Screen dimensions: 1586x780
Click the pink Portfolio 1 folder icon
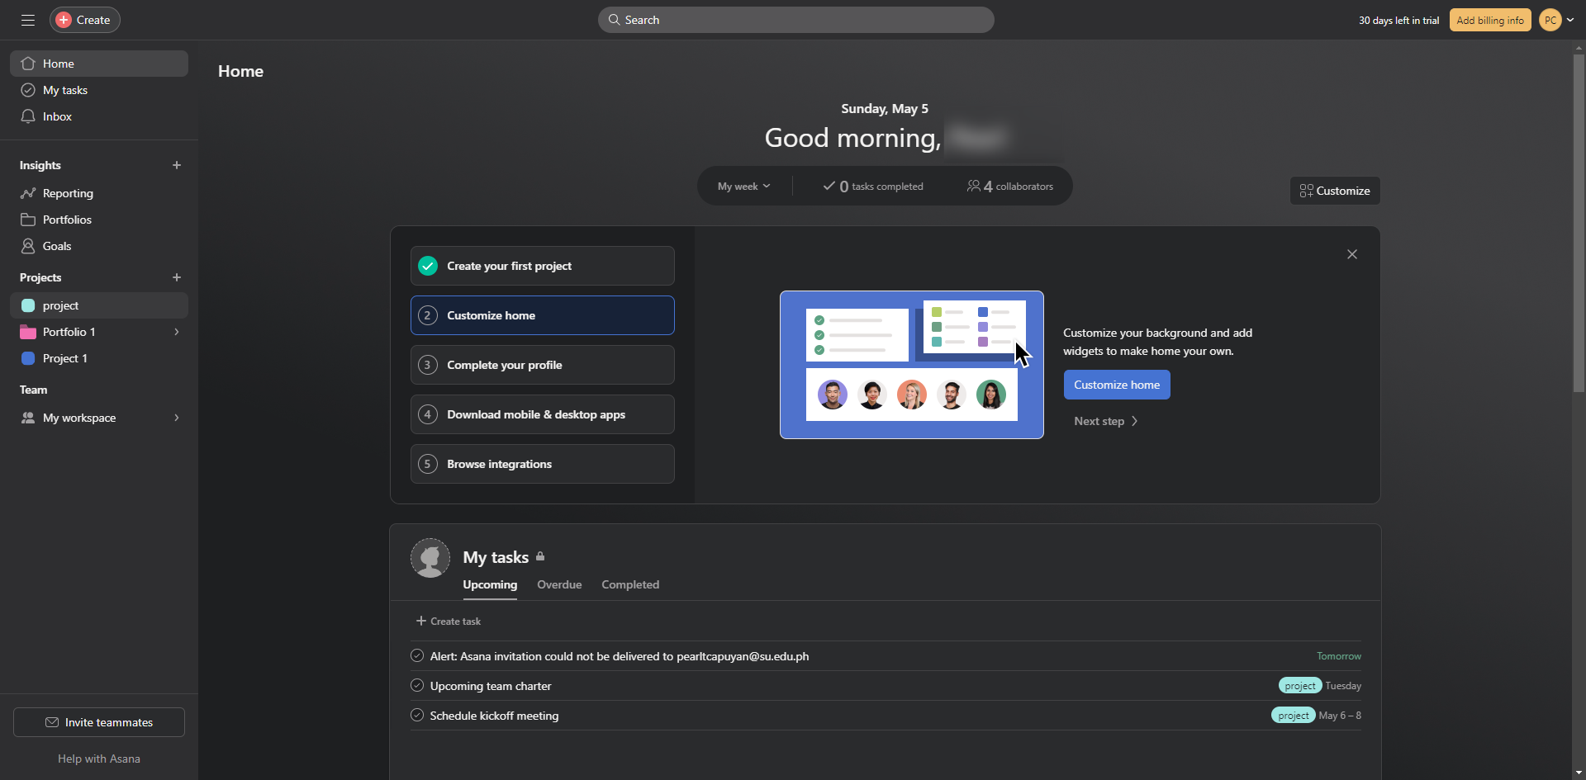[x=28, y=332]
